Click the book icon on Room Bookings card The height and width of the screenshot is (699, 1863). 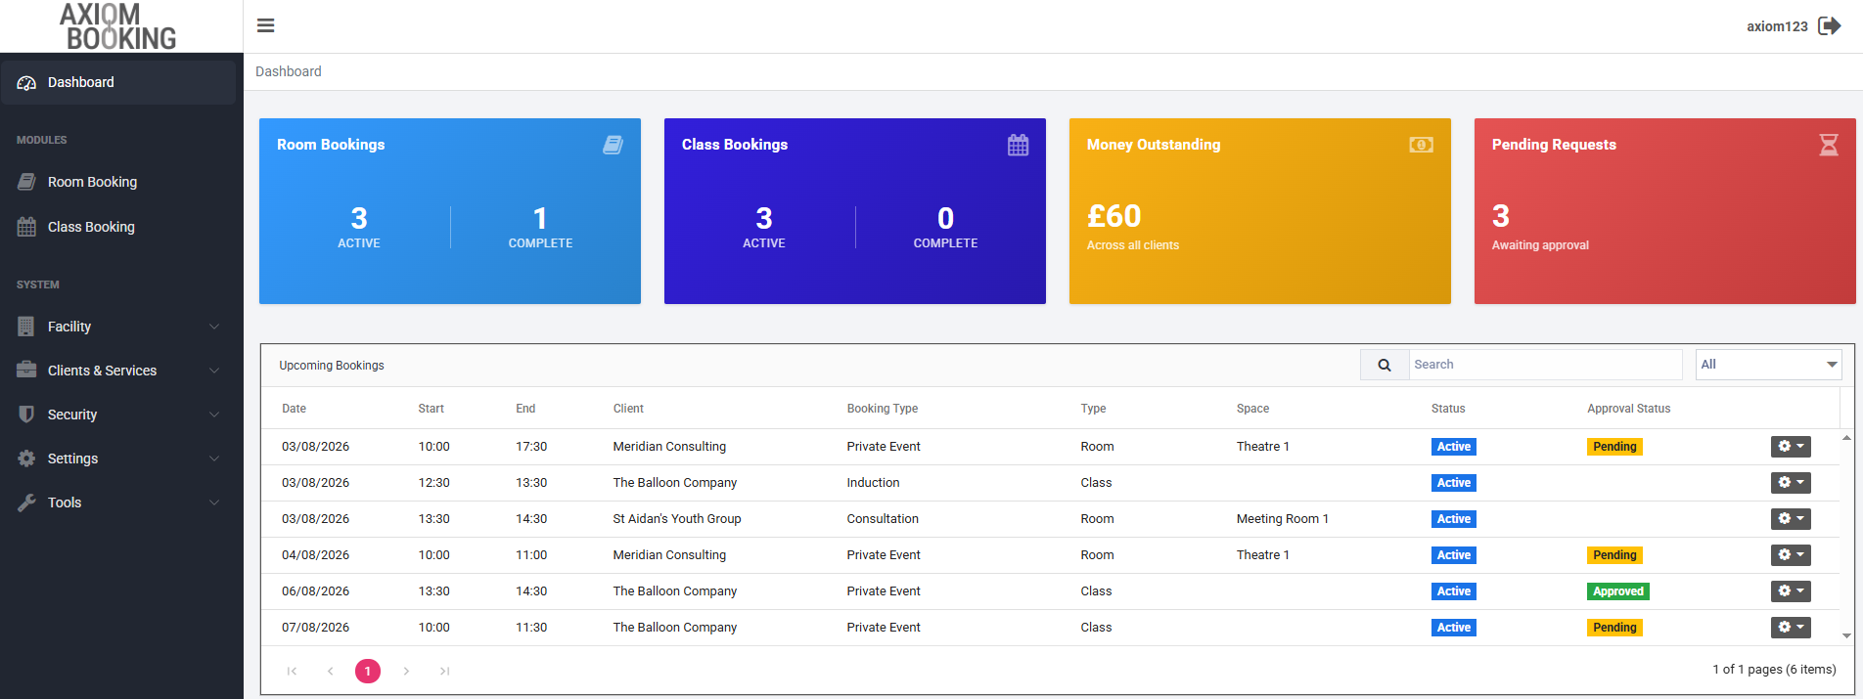613,145
